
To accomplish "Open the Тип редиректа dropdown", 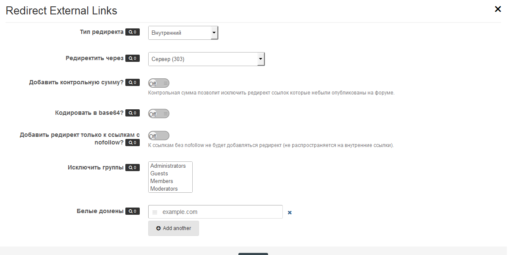I will tap(183, 33).
